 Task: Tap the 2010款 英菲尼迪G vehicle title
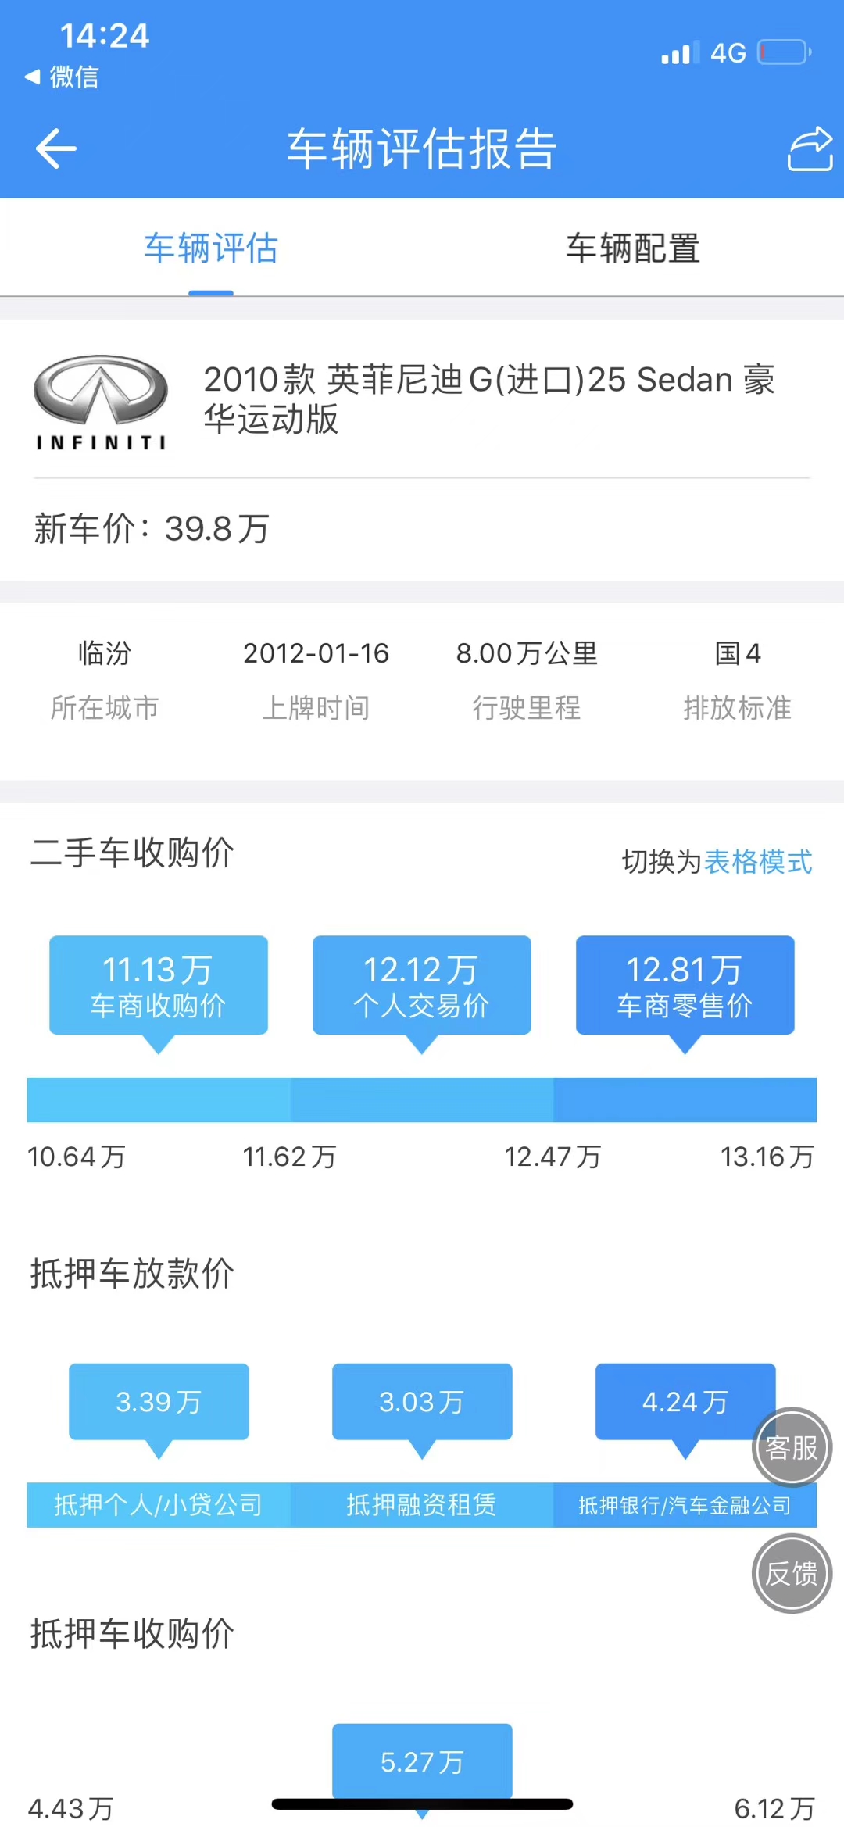(x=489, y=399)
